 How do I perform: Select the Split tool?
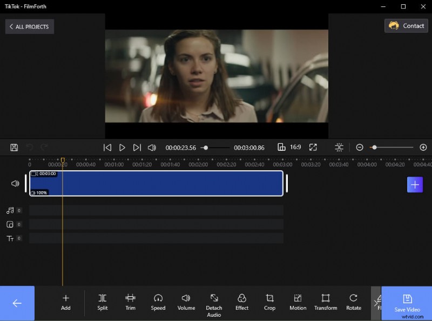(102, 303)
